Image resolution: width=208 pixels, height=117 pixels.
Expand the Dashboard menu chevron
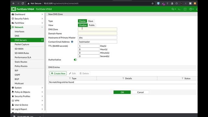click(42, 14)
